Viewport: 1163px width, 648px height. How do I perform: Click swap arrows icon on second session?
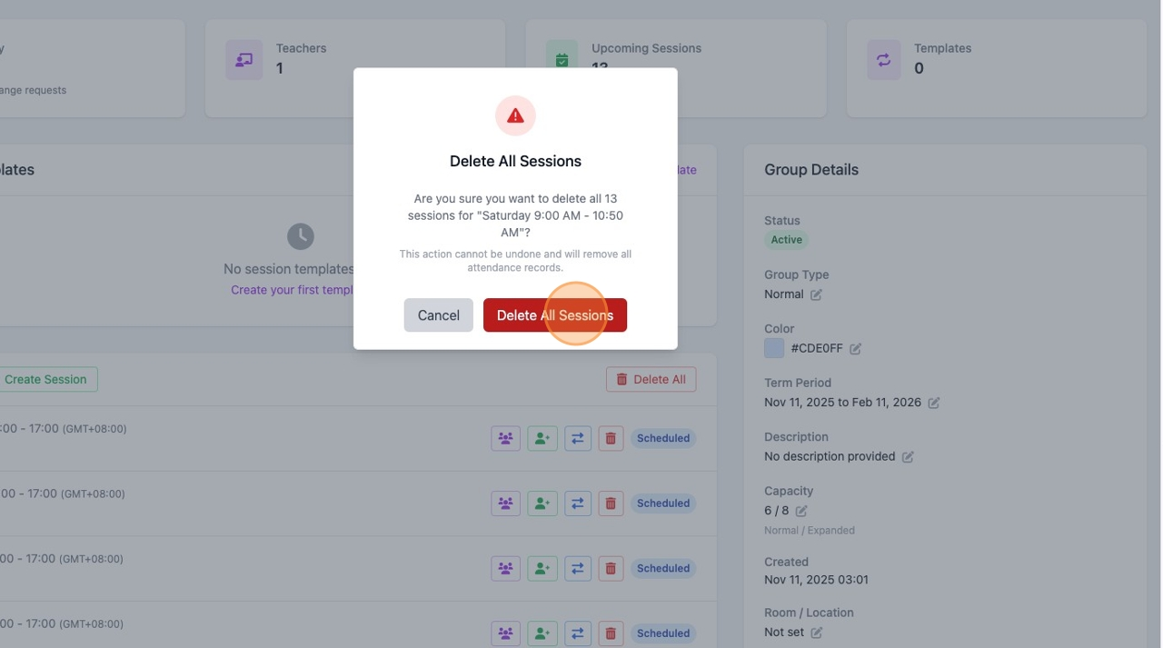click(578, 503)
